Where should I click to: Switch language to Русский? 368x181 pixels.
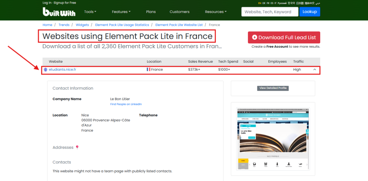point(282,3)
